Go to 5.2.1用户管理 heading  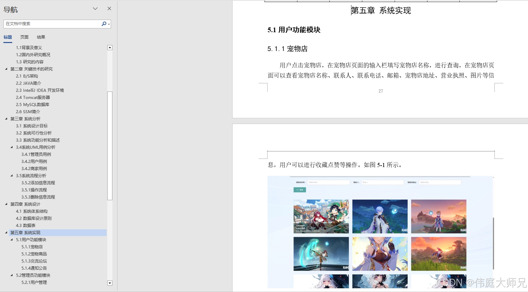pyautogui.click(x=34, y=283)
